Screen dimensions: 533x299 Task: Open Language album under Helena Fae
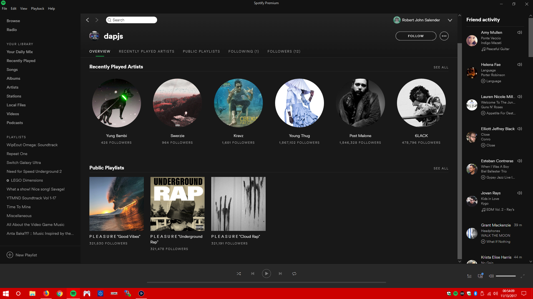coord(494,81)
